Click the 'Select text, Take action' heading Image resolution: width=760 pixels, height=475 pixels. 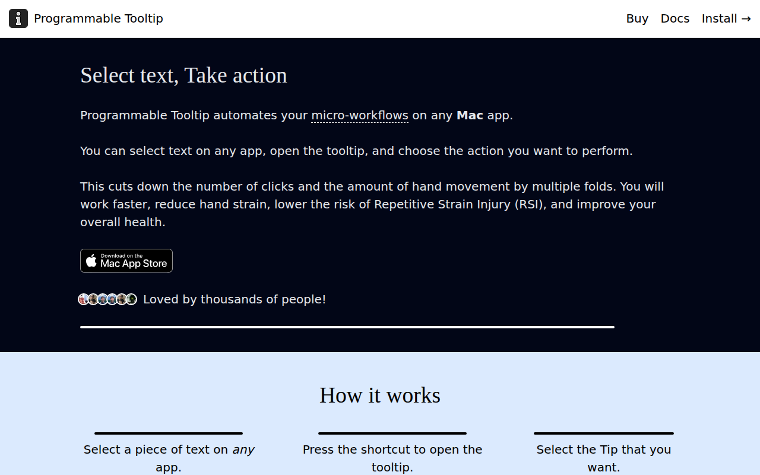tap(184, 75)
